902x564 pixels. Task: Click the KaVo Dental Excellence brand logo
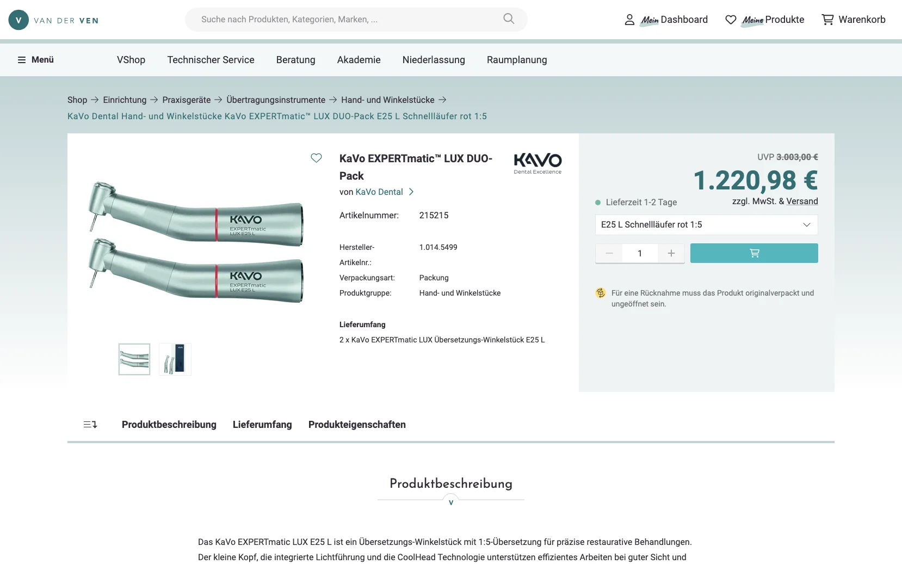[538, 163]
